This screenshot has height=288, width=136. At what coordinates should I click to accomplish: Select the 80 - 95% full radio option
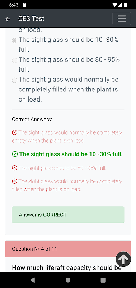[14, 60]
